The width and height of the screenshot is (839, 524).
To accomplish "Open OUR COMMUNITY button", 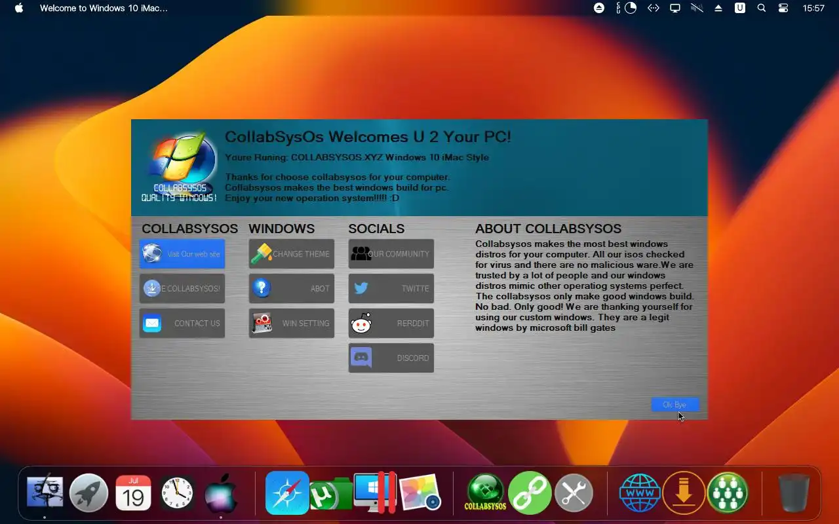I will coord(391,253).
